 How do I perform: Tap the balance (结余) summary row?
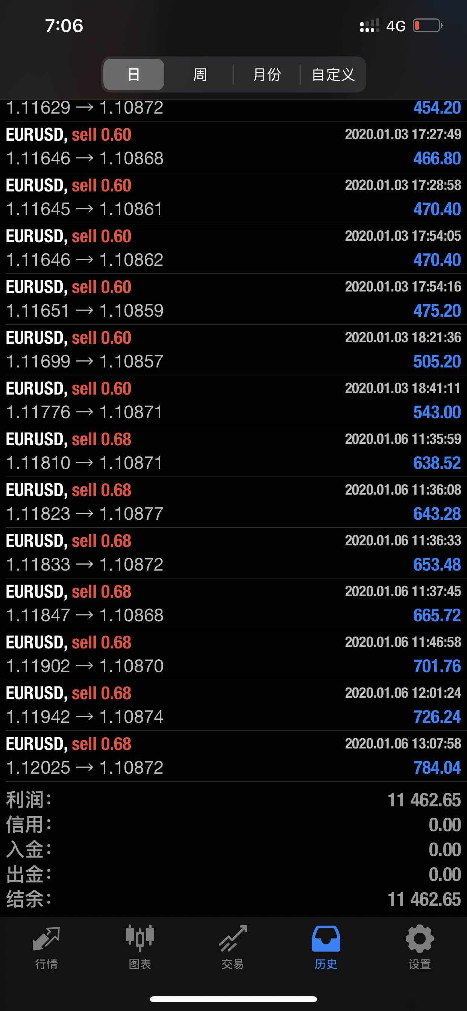pyautogui.click(x=233, y=899)
